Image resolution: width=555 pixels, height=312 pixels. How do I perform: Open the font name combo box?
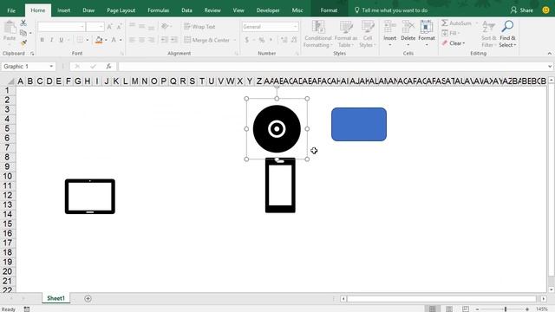[x=62, y=27]
